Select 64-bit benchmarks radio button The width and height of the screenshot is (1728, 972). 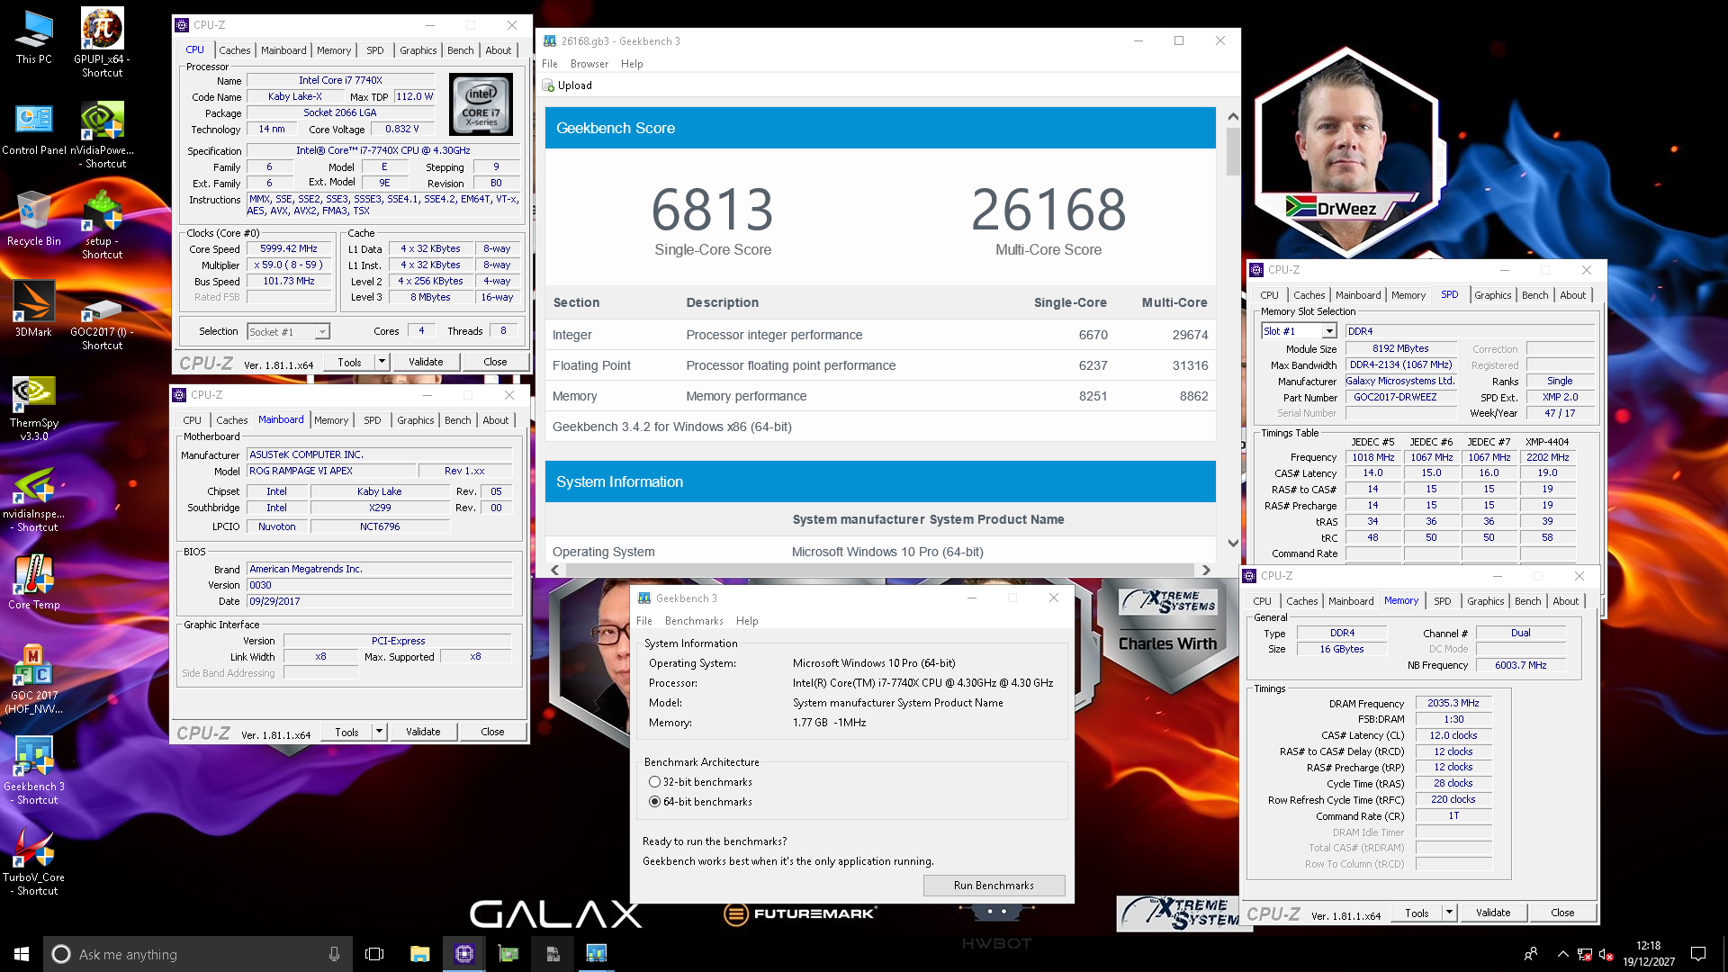(x=654, y=802)
